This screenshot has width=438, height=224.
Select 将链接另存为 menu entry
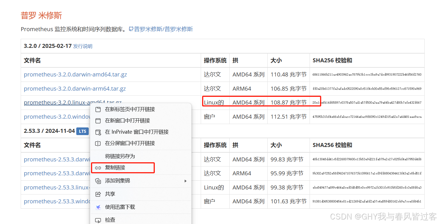(x=141, y=156)
